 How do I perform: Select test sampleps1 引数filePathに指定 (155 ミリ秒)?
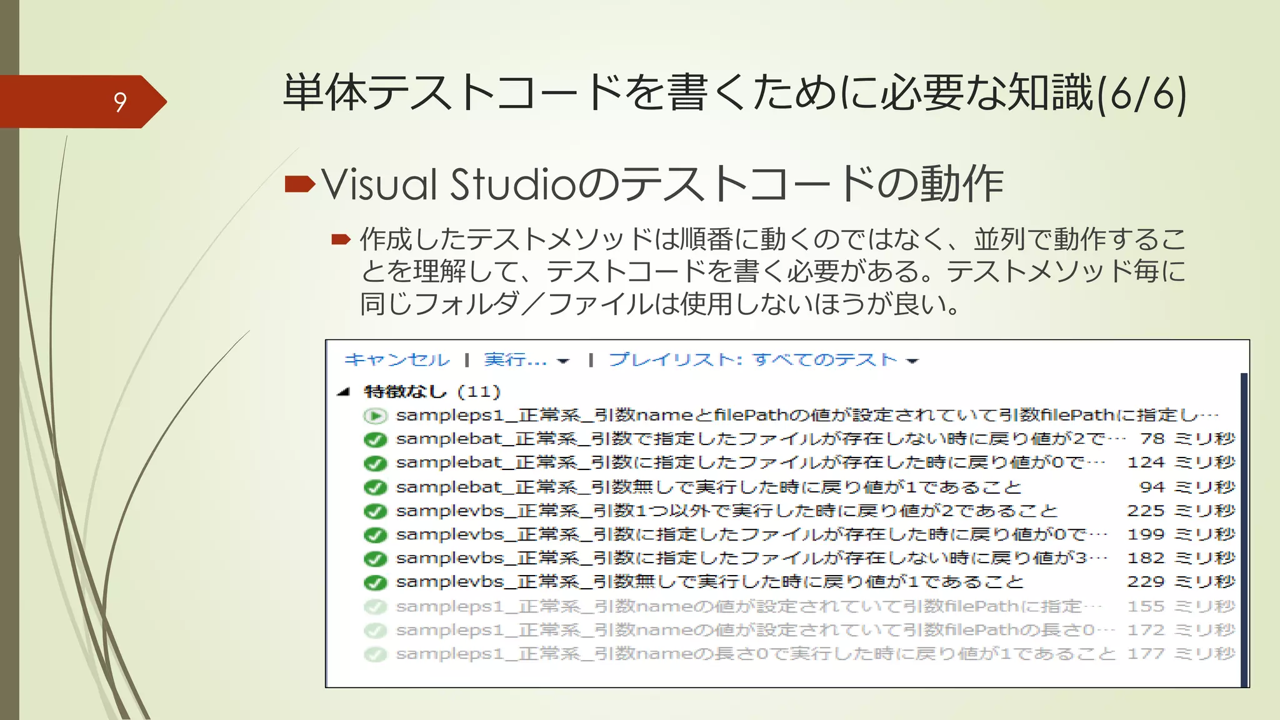point(749,606)
